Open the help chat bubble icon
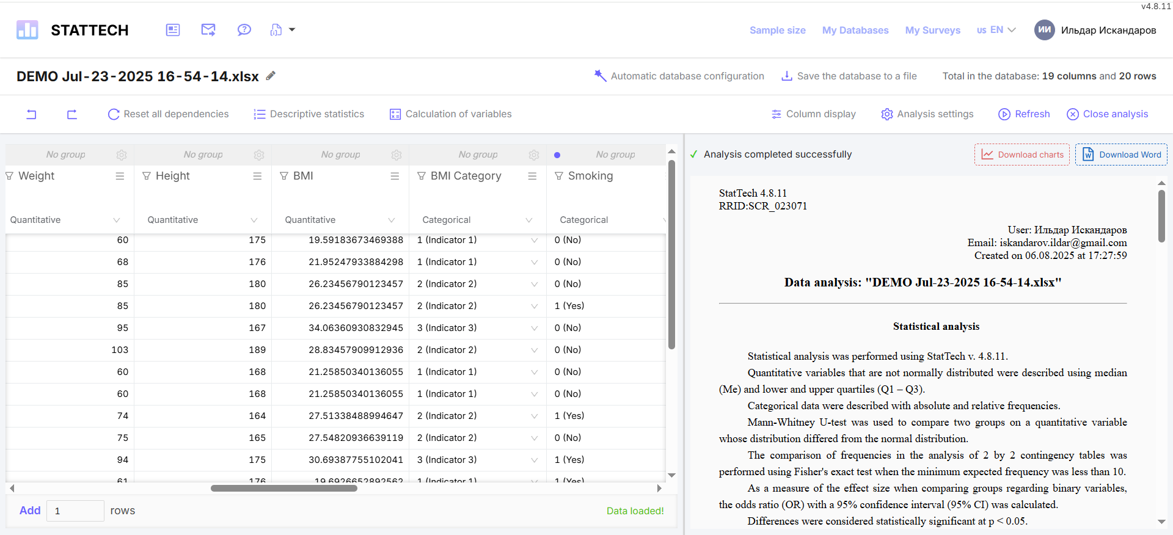Image resolution: width=1173 pixels, height=535 pixels. [244, 30]
